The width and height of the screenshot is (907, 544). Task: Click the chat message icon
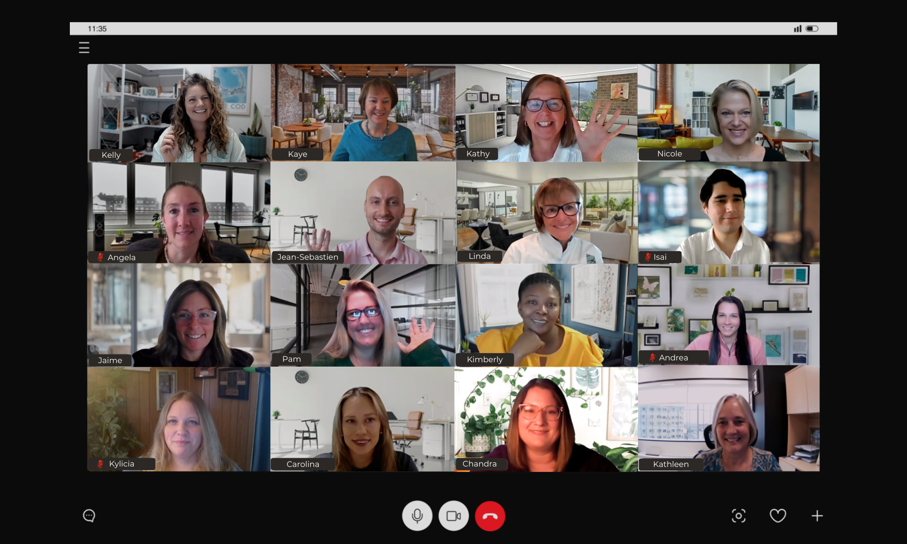point(89,515)
